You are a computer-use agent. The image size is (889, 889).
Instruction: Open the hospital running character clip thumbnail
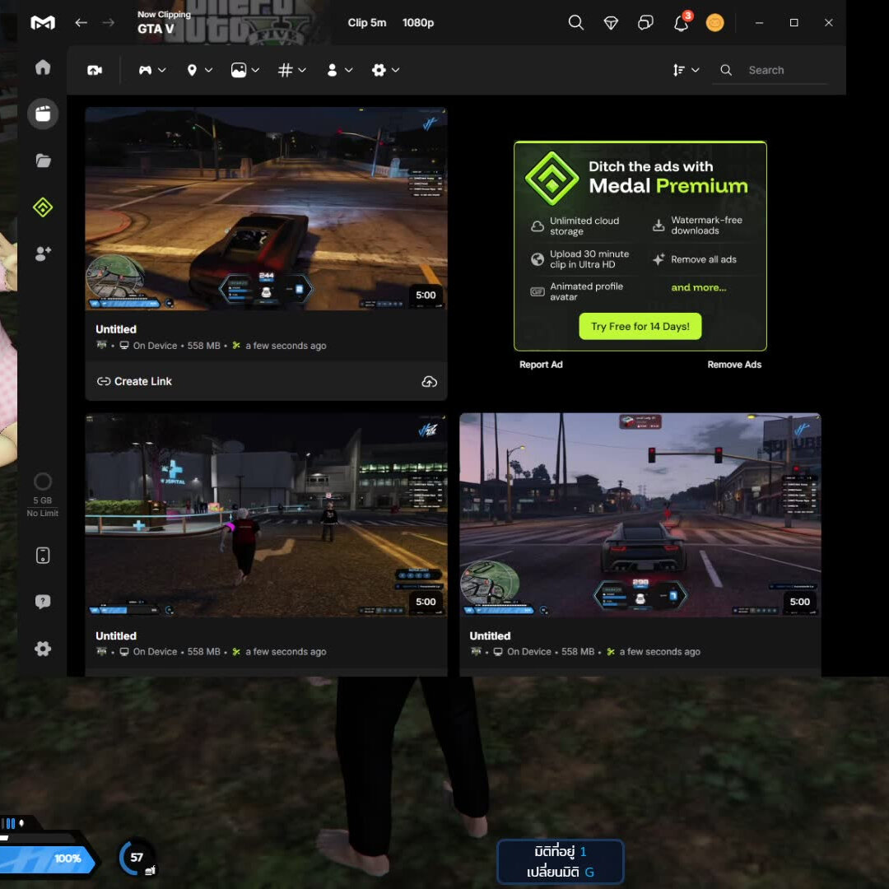(265, 514)
